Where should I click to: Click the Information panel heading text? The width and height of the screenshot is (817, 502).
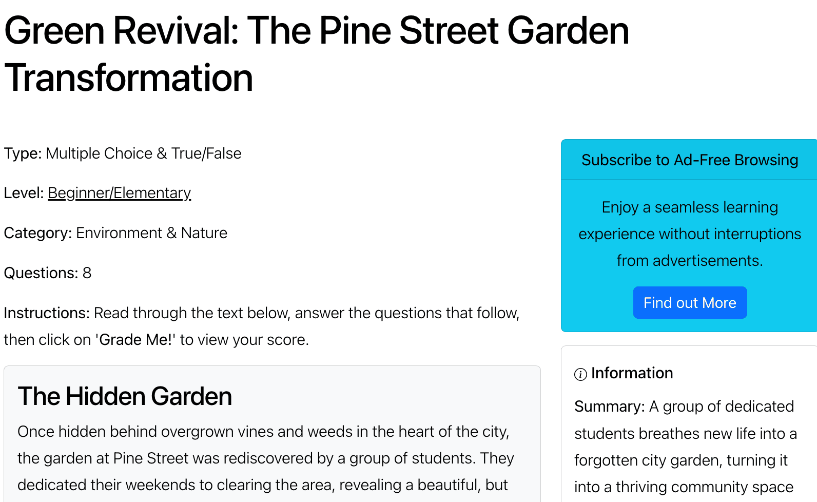pyautogui.click(x=632, y=373)
